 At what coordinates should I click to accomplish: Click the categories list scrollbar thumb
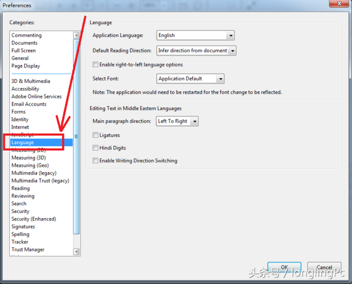76,136
